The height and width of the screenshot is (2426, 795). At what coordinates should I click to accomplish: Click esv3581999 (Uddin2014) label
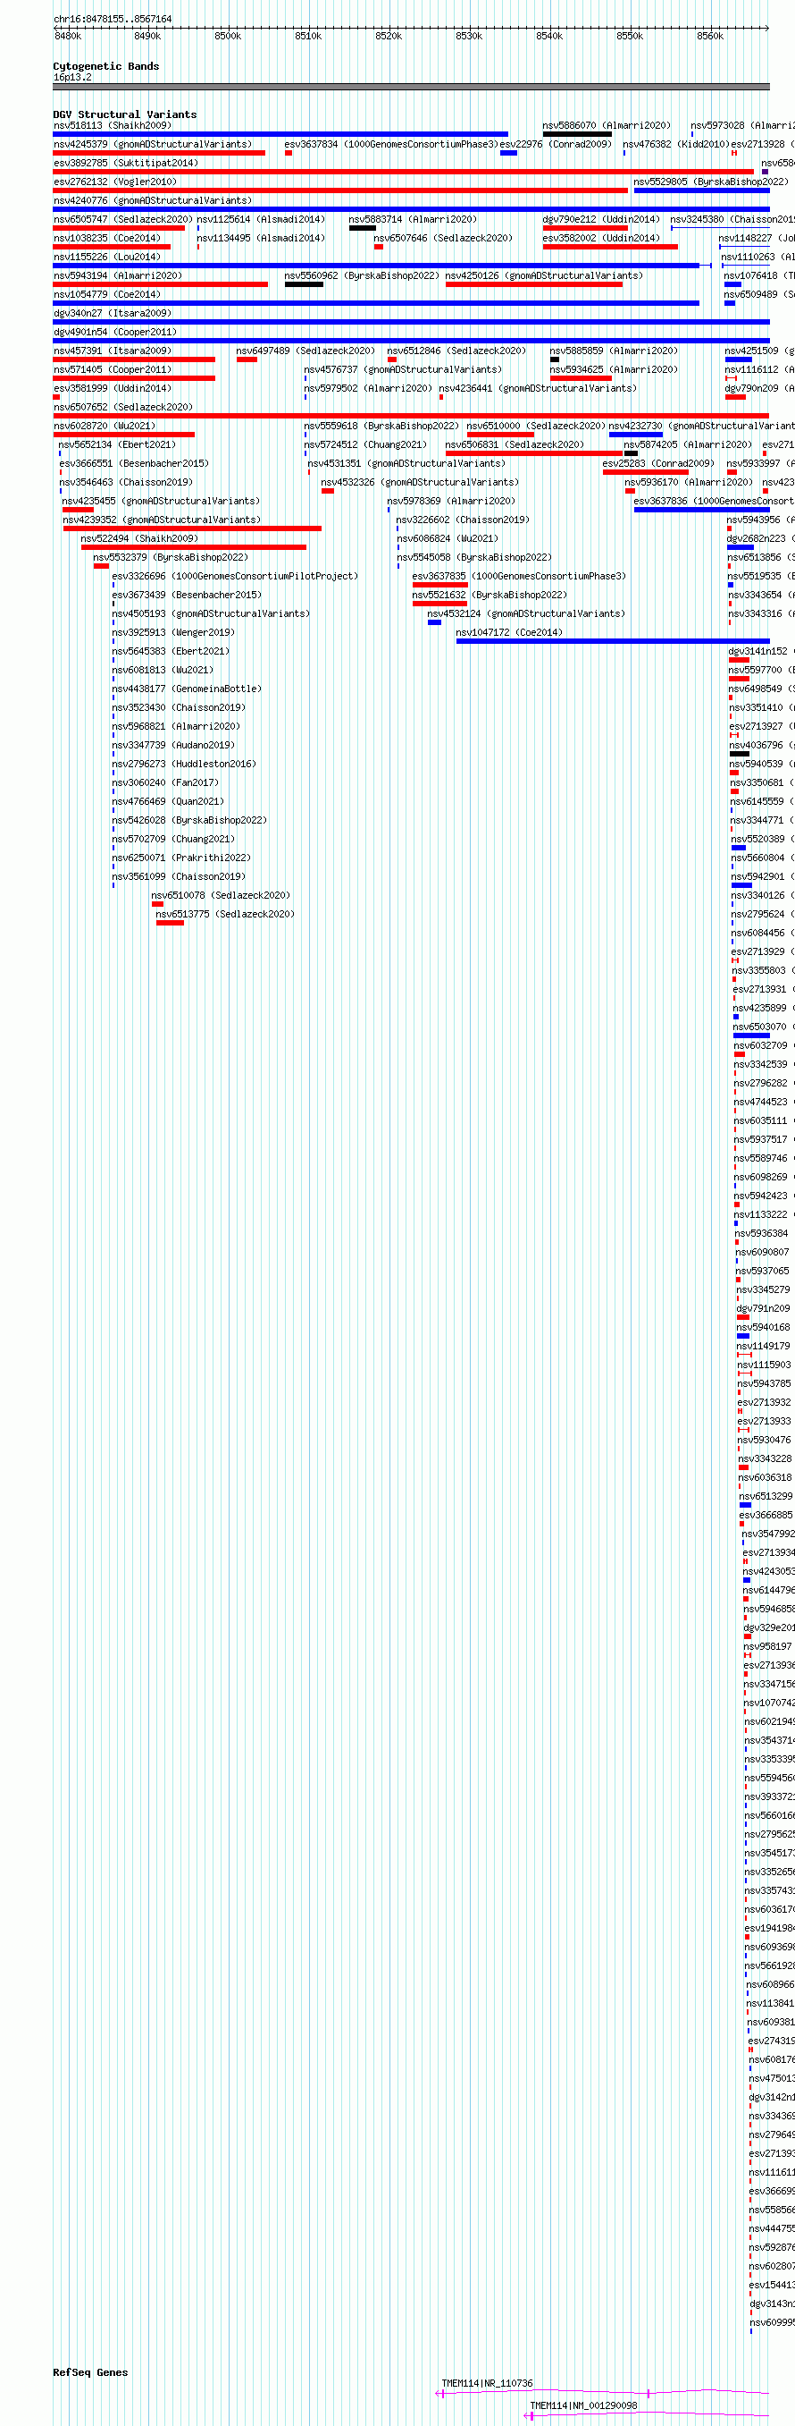click(x=113, y=389)
